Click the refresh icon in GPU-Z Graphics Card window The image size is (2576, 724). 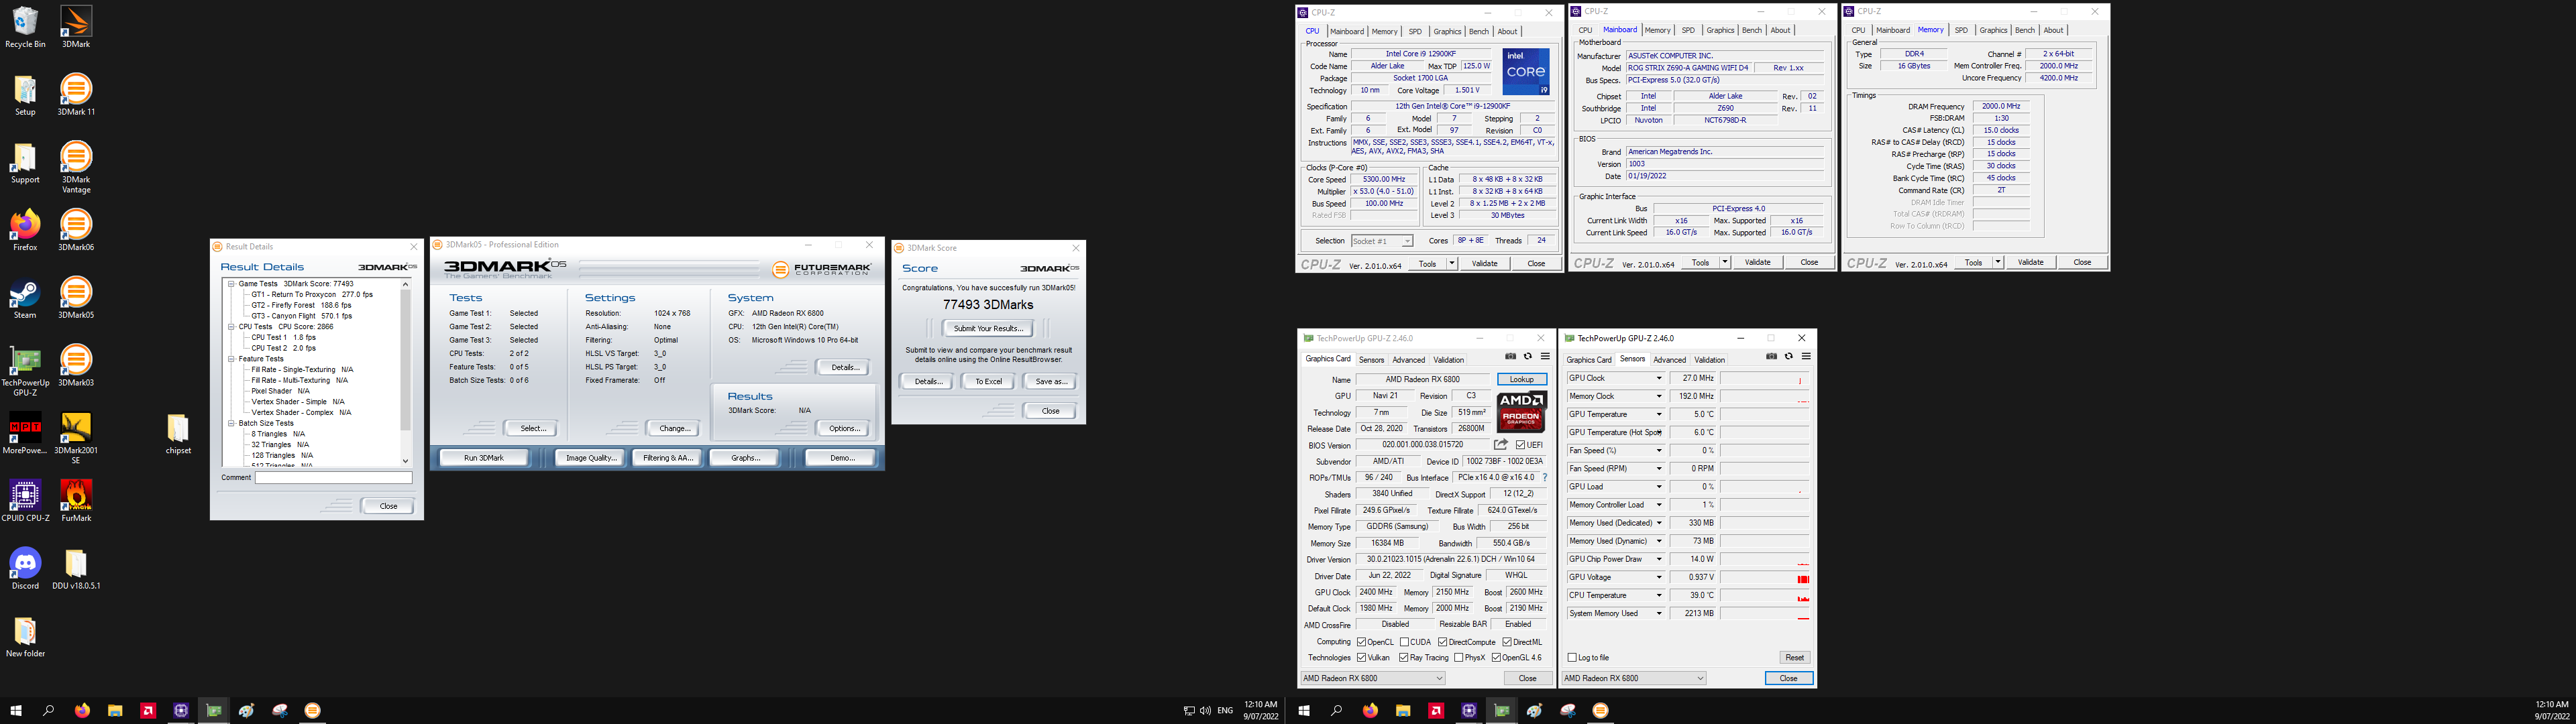click(1527, 357)
